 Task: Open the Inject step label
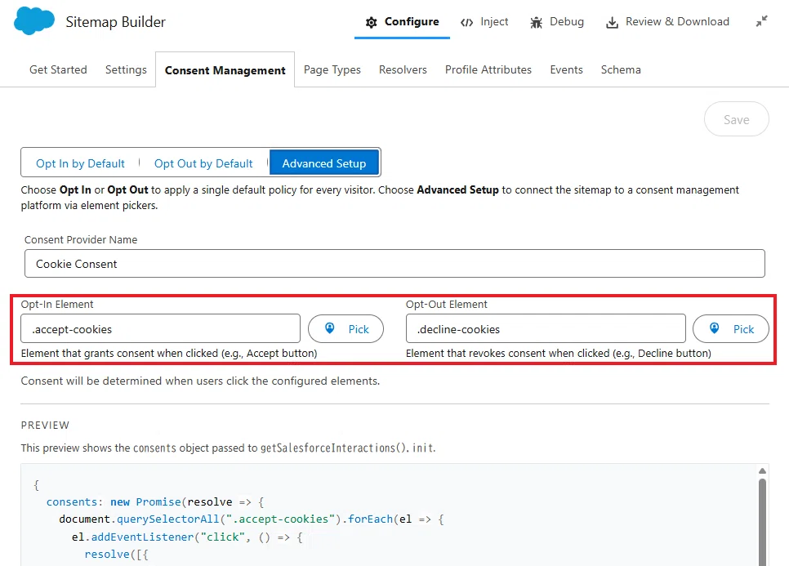pyautogui.click(x=494, y=21)
